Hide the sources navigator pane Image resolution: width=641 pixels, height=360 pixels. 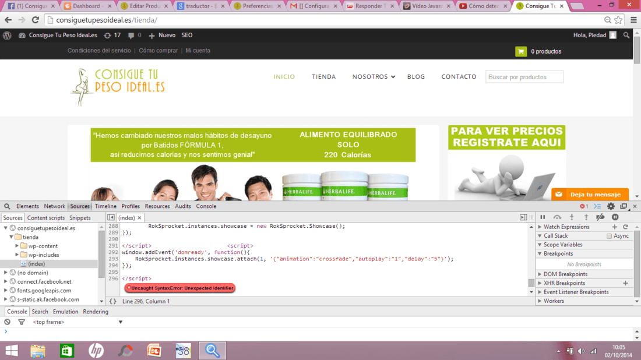[x=111, y=218]
